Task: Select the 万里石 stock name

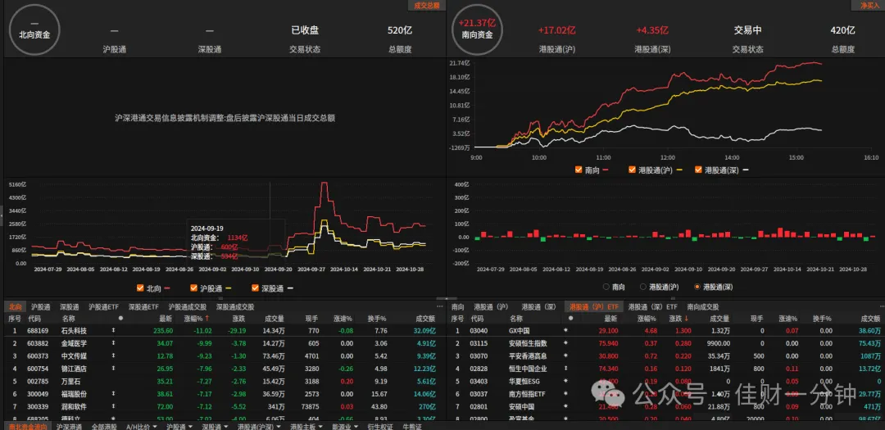Action: [x=71, y=381]
